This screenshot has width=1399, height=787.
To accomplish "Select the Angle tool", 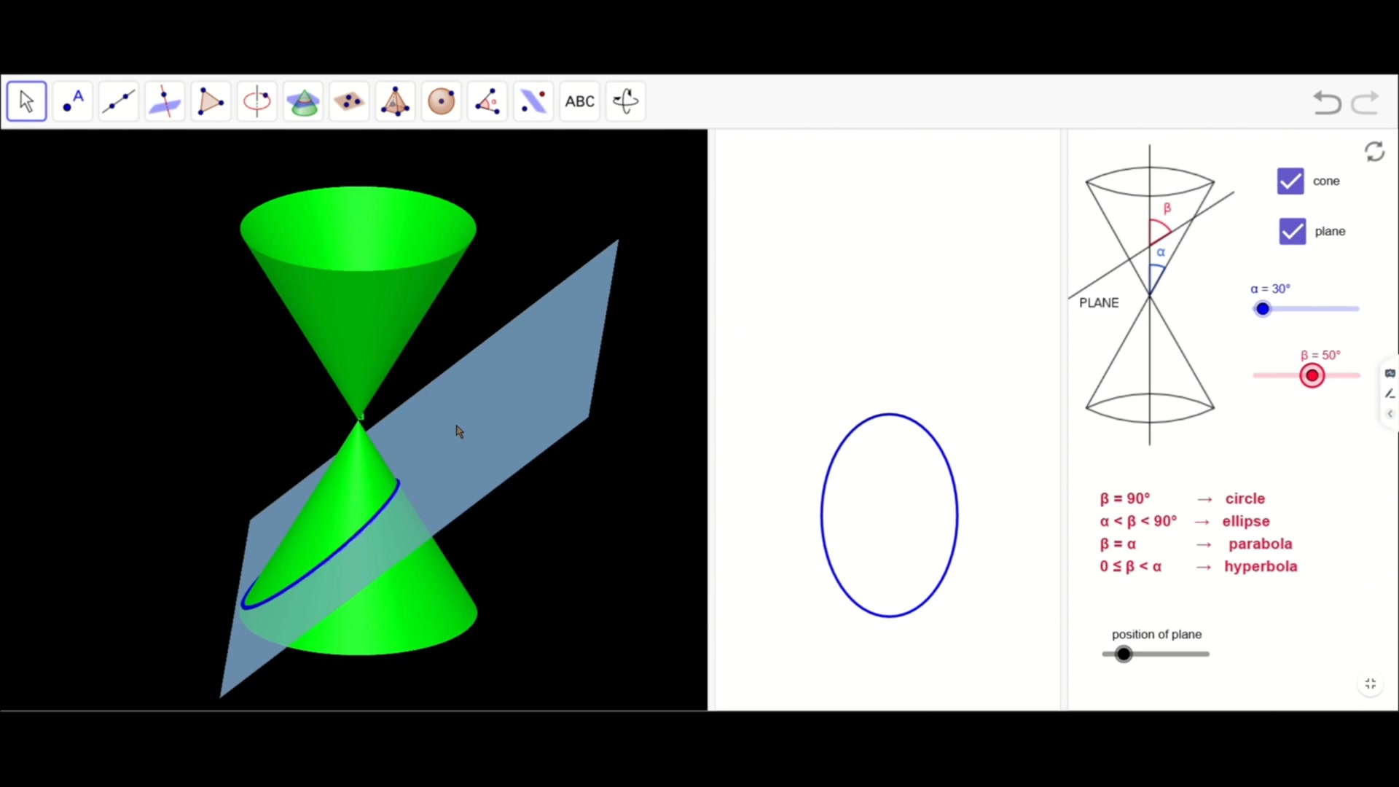I will tap(487, 101).
